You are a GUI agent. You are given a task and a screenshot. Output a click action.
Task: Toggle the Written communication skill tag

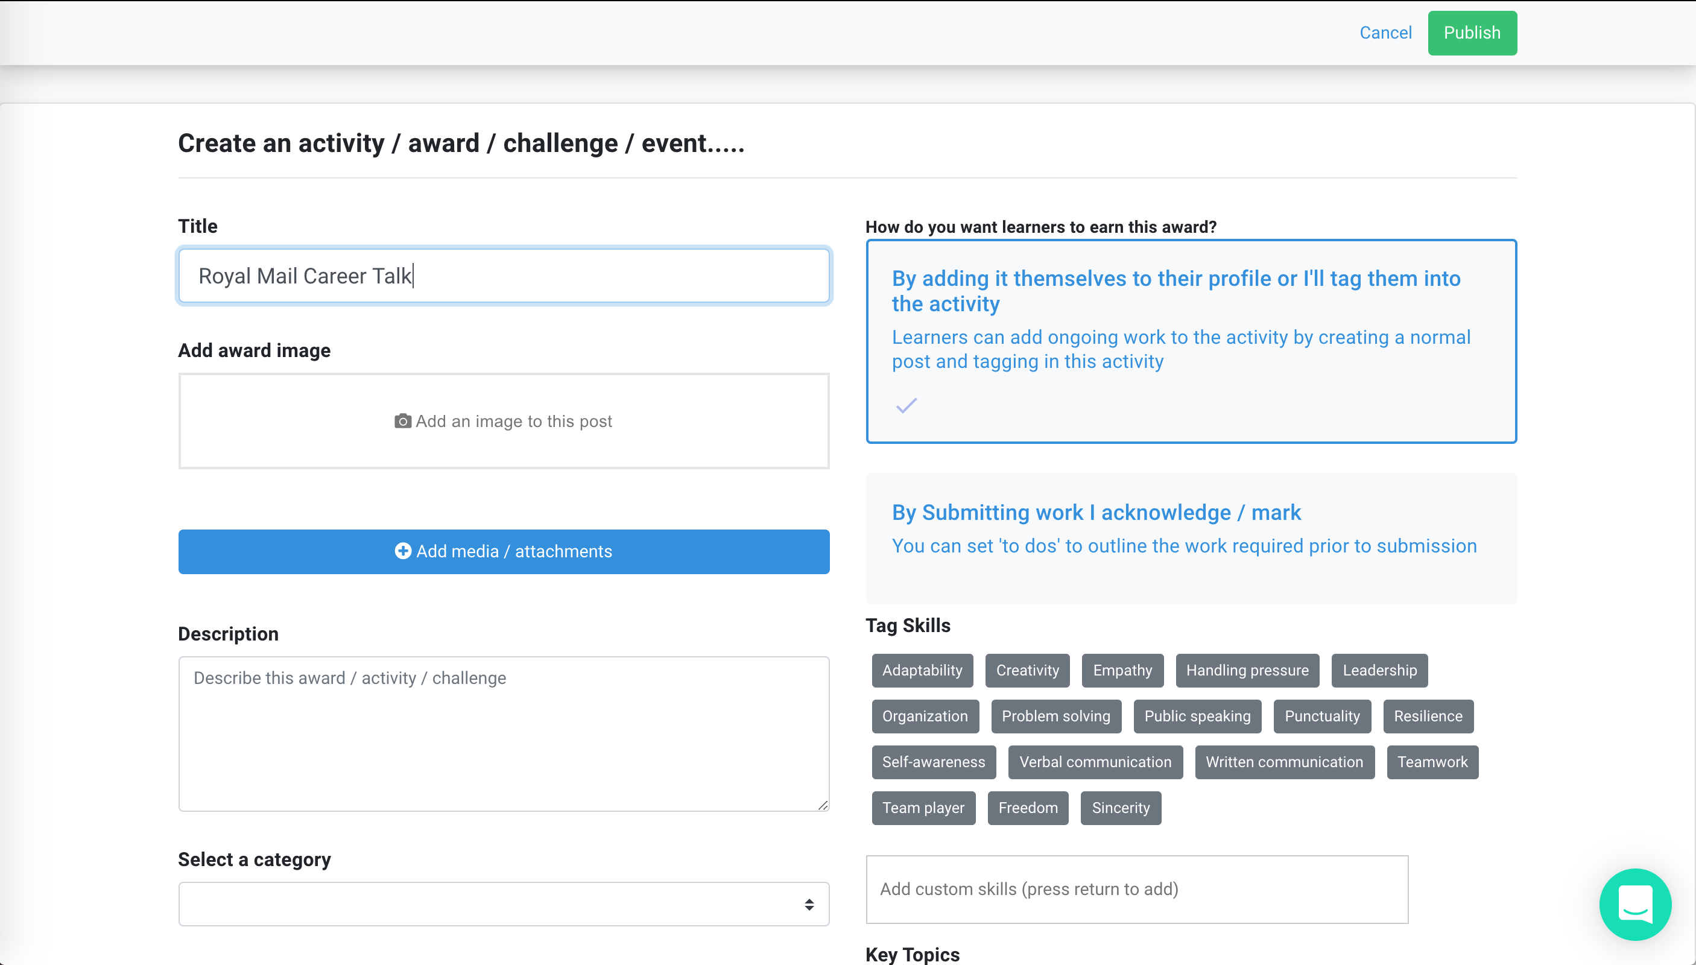pyautogui.click(x=1284, y=762)
